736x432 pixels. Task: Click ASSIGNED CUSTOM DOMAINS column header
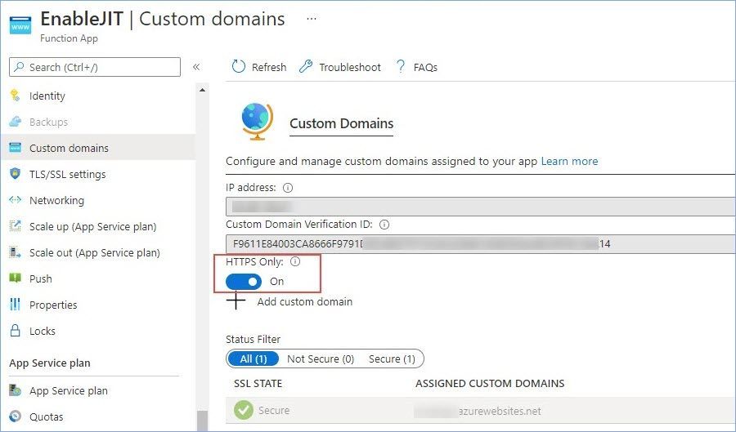click(x=490, y=383)
